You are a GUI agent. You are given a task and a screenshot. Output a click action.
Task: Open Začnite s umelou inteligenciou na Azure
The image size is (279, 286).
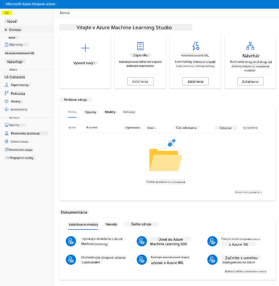click(241, 260)
